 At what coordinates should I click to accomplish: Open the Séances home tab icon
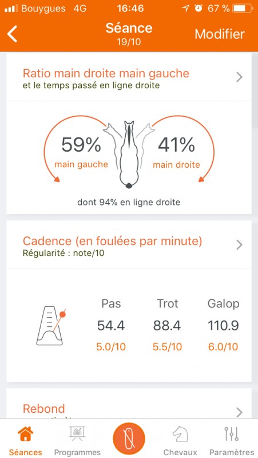tap(25, 434)
